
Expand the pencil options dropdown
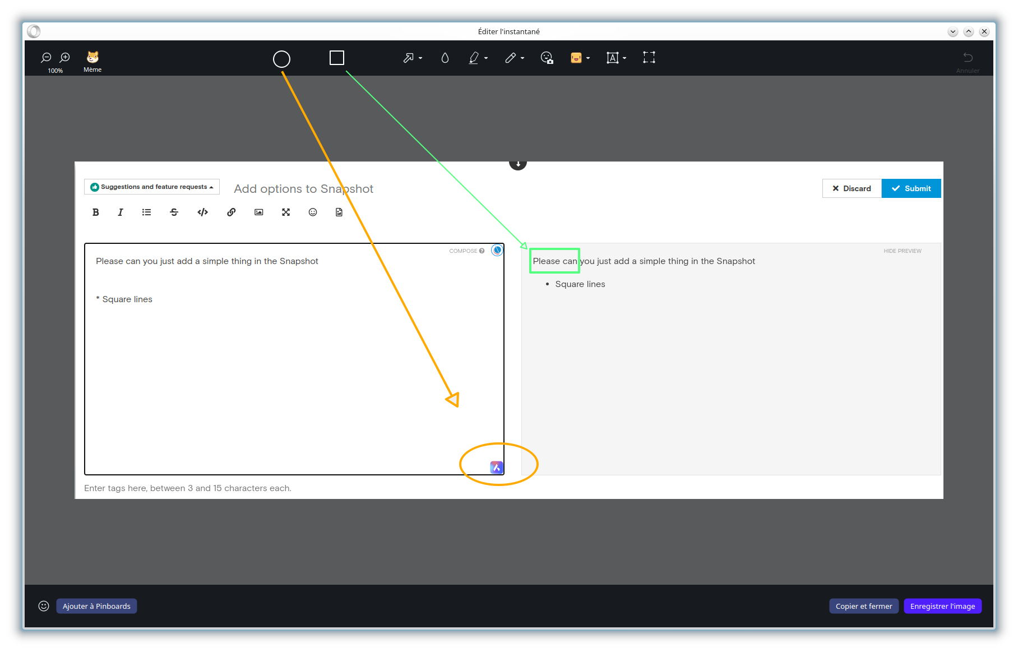tap(522, 58)
